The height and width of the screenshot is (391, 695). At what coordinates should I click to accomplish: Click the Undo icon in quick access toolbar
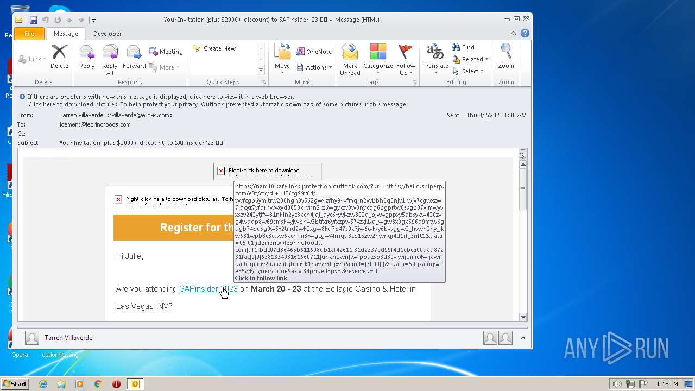46,20
